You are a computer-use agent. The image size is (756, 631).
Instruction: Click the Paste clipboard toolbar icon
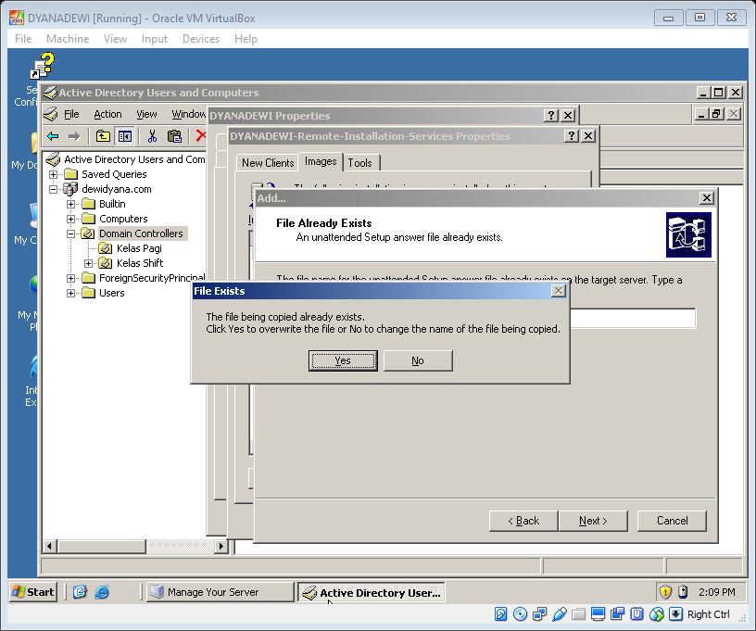[x=174, y=136]
